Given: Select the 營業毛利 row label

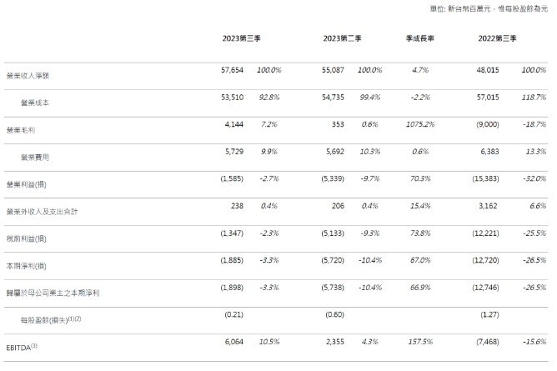Looking at the screenshot, I should point(20,130).
